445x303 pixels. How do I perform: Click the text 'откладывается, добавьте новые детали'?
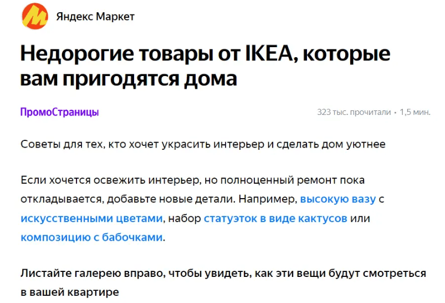click(x=128, y=199)
